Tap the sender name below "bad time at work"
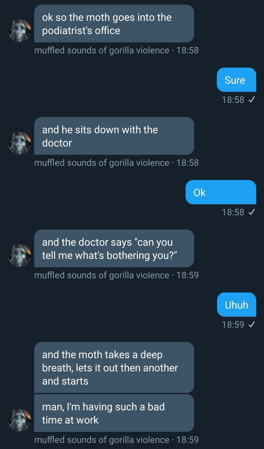 tap(102, 440)
